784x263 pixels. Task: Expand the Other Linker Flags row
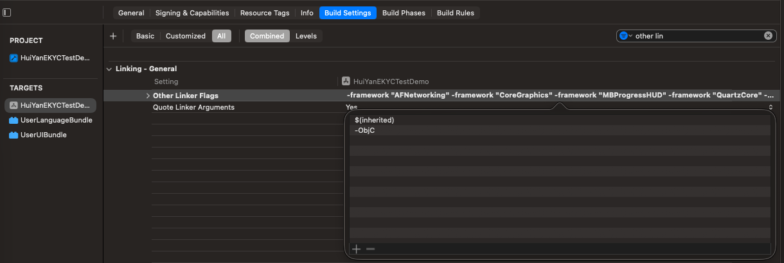[x=148, y=96]
